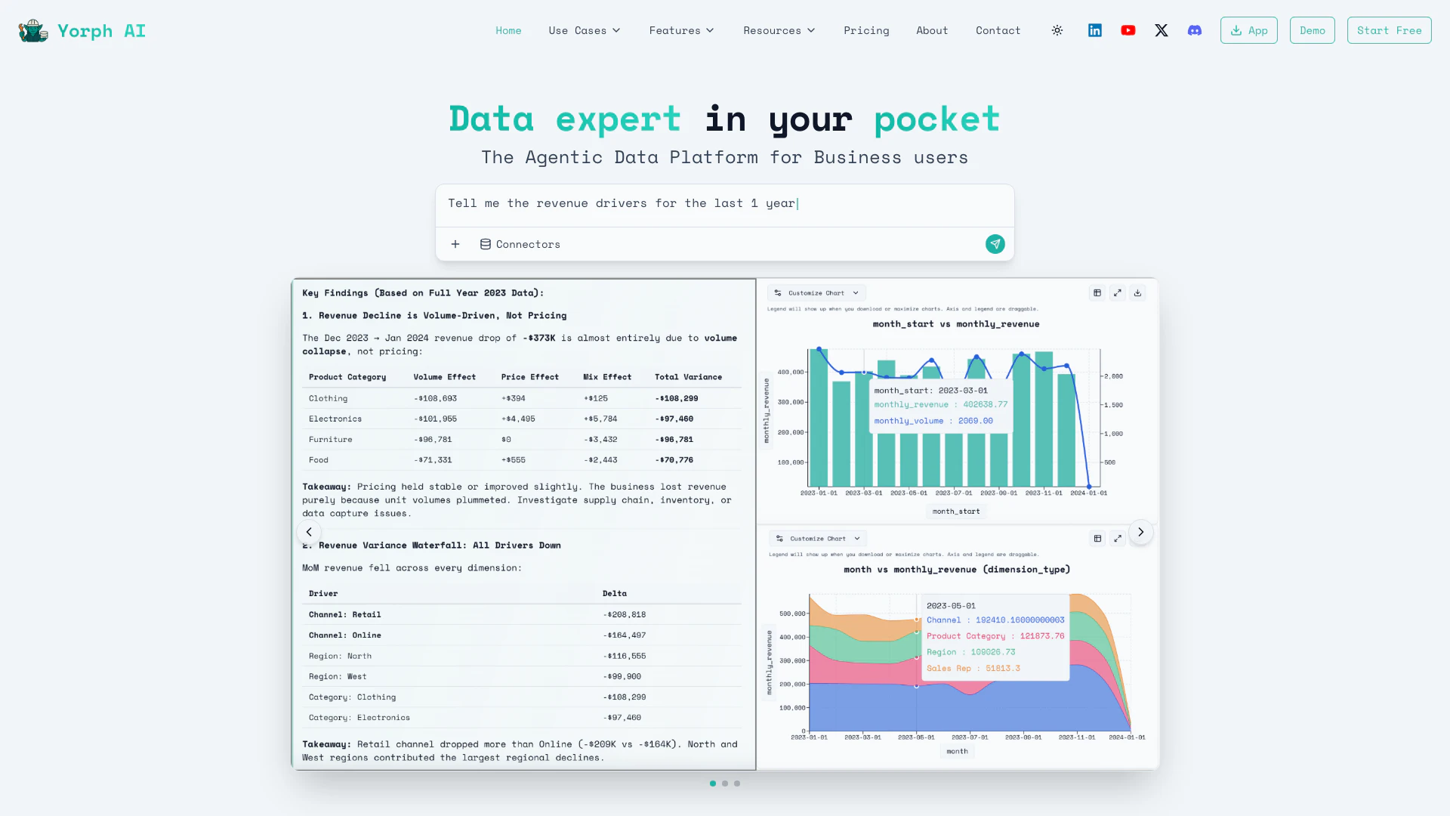Select the second carousel dot indicator
The width and height of the screenshot is (1450, 816).
point(725,784)
